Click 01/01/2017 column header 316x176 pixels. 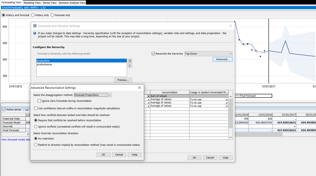[284, 115]
